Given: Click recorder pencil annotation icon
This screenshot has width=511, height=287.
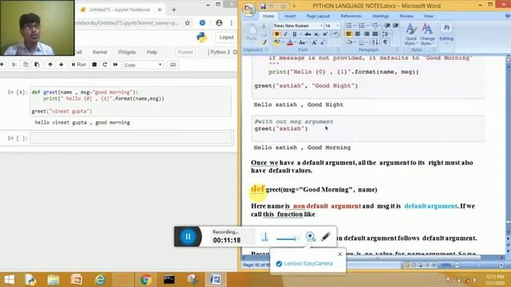Looking at the screenshot, I should 326,237.
